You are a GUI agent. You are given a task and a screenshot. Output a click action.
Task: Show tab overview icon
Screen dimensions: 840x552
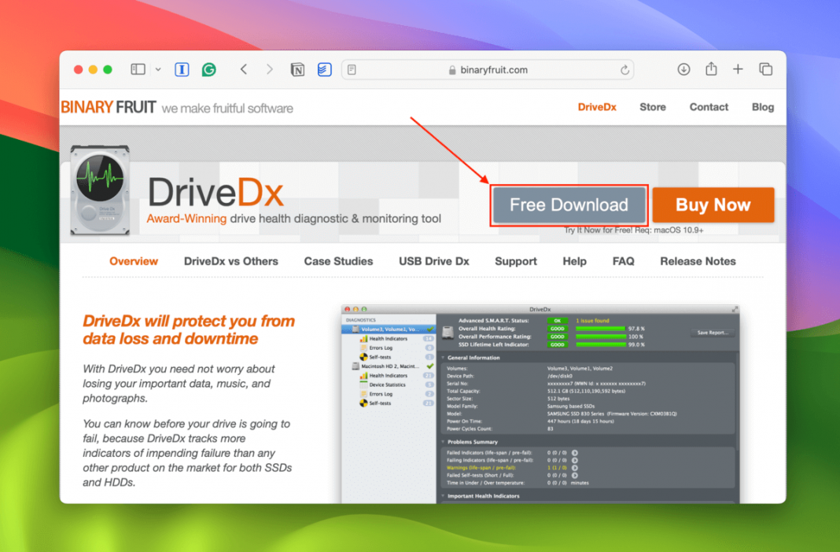point(765,69)
